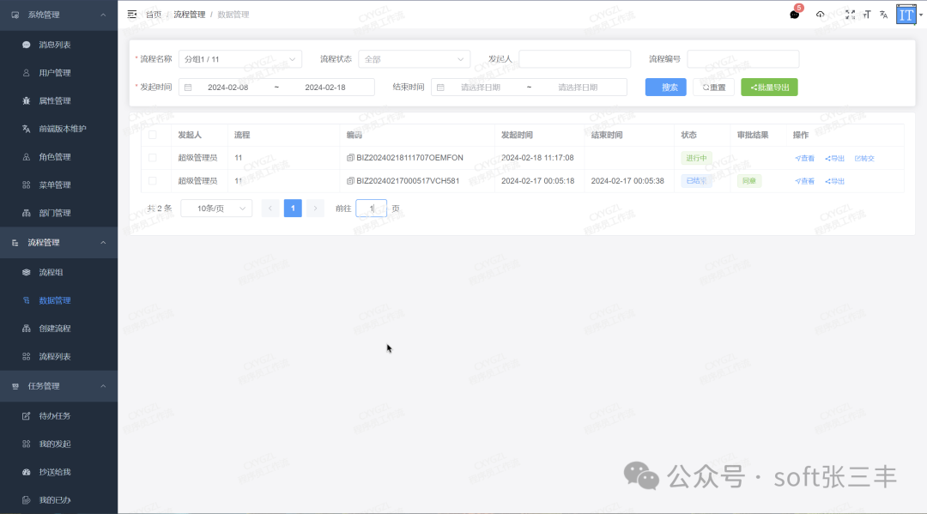Collapse the sidebar using the hamburger icon
This screenshot has width=927, height=514.
pos(131,14)
